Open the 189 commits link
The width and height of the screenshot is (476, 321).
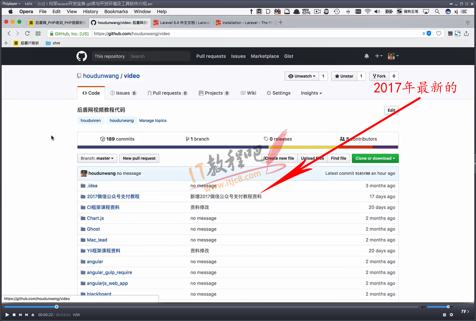(x=117, y=139)
